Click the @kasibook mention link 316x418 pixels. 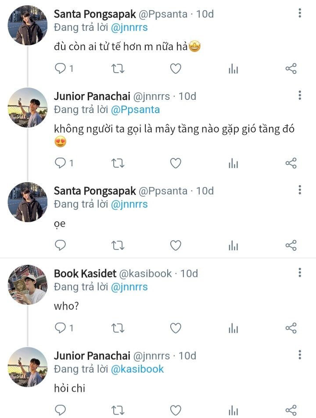click(x=137, y=369)
